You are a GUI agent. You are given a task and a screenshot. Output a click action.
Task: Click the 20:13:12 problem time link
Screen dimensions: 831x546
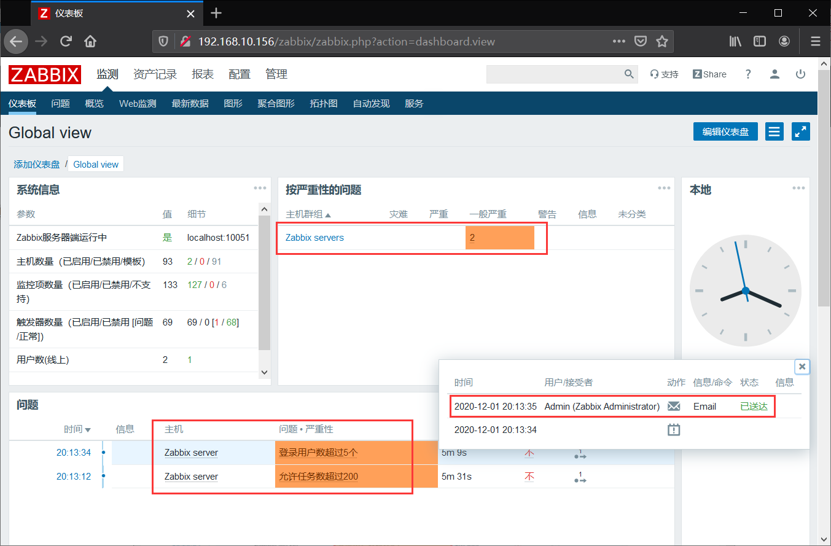coord(74,477)
